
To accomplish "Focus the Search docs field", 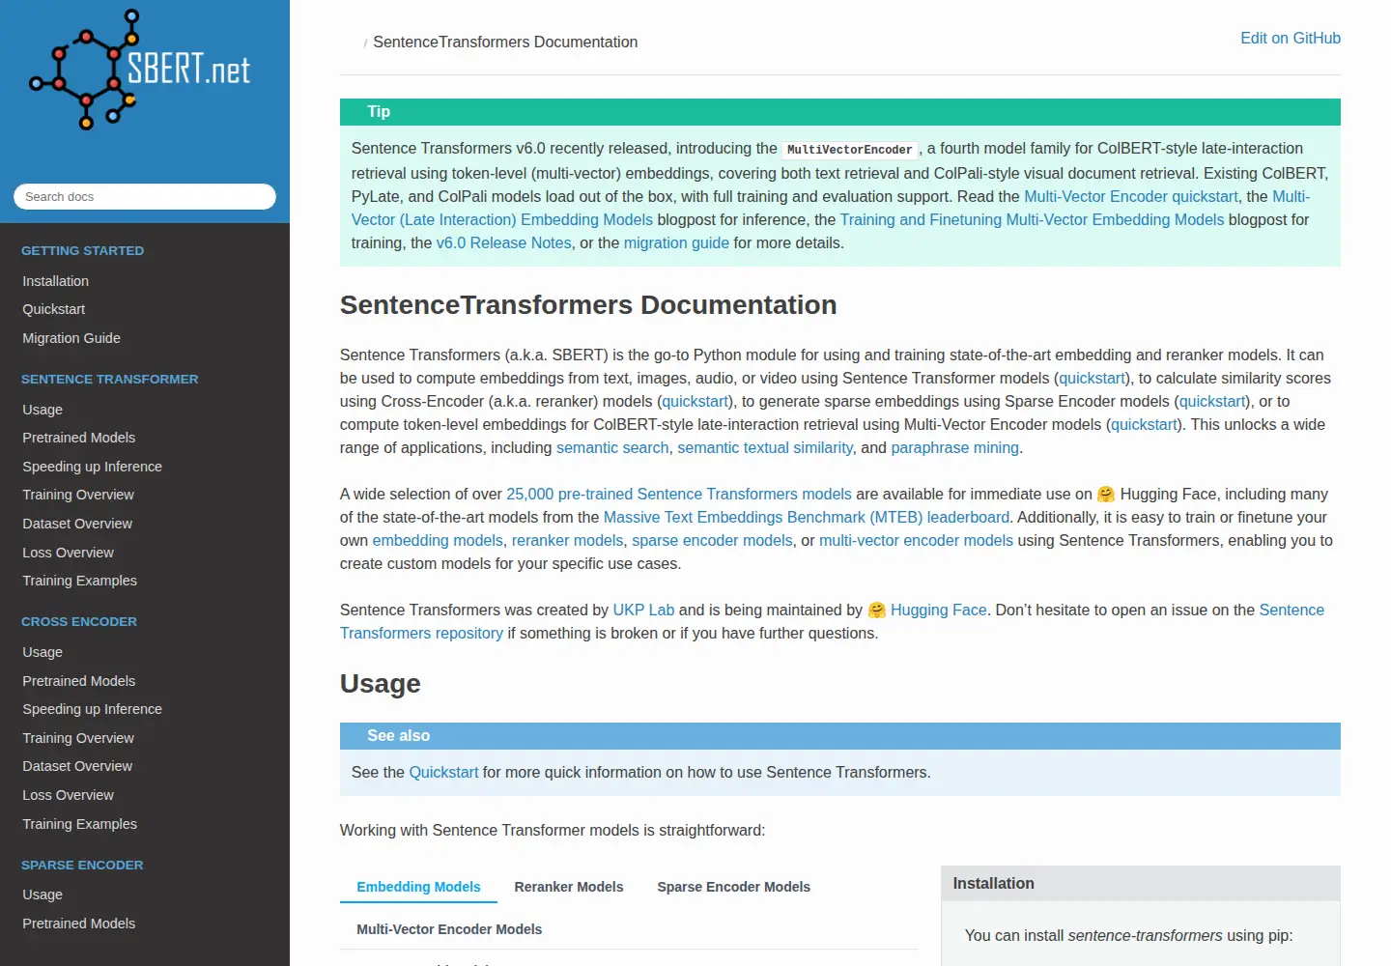I will (x=145, y=196).
